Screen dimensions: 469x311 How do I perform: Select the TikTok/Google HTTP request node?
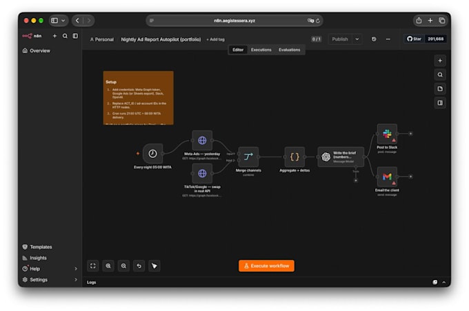pos(202,174)
